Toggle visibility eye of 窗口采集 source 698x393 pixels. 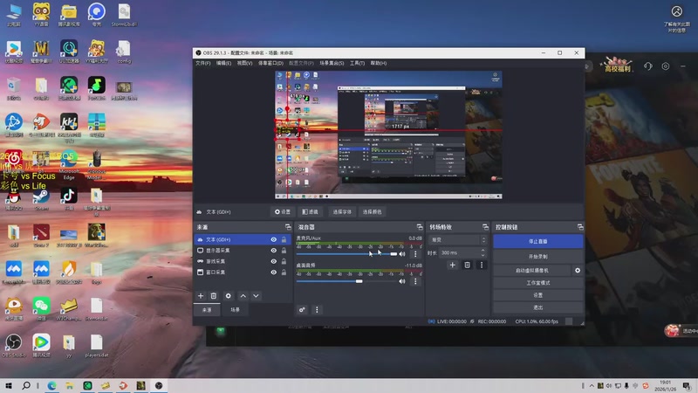[273, 272]
